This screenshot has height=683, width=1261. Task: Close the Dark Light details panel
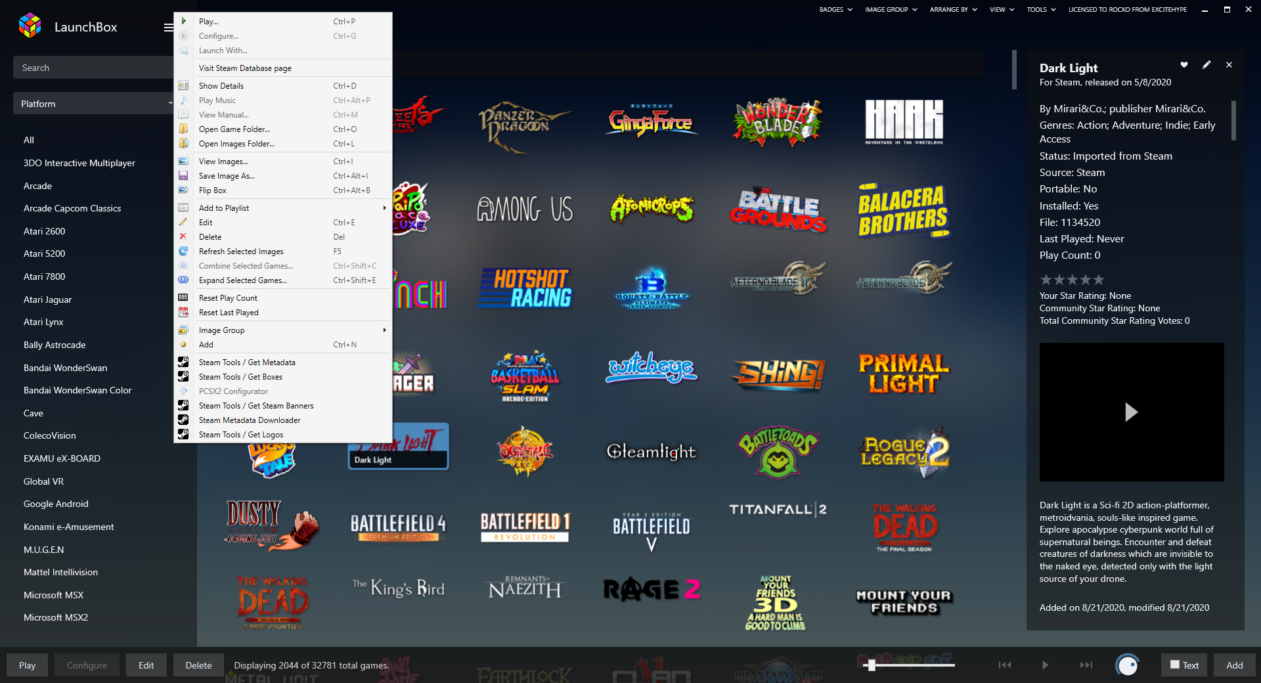tap(1229, 65)
